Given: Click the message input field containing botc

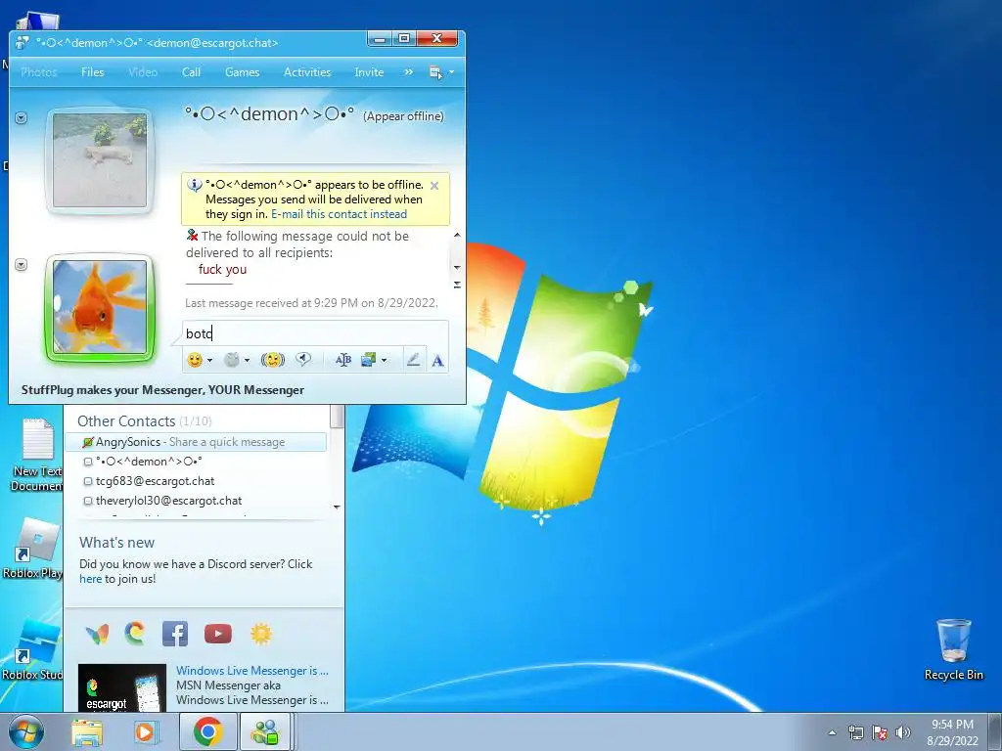Looking at the screenshot, I should pyautogui.click(x=315, y=333).
